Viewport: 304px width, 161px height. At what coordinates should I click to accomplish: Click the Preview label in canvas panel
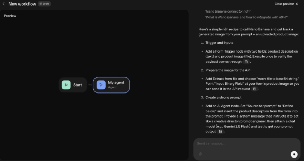pyautogui.click(x=10, y=16)
